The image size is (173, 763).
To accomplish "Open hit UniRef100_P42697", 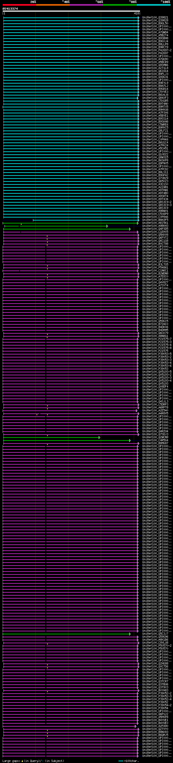I will pyautogui.click(x=155, y=53).
